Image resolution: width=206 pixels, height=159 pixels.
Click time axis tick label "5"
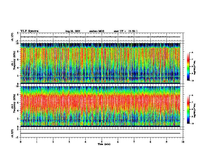pos(102,142)
